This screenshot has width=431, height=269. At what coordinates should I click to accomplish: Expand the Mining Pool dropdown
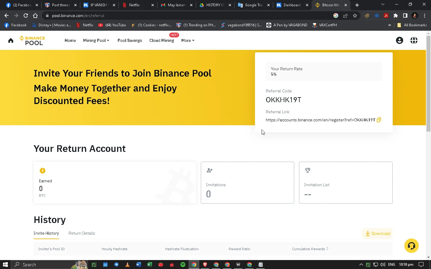[96, 40]
